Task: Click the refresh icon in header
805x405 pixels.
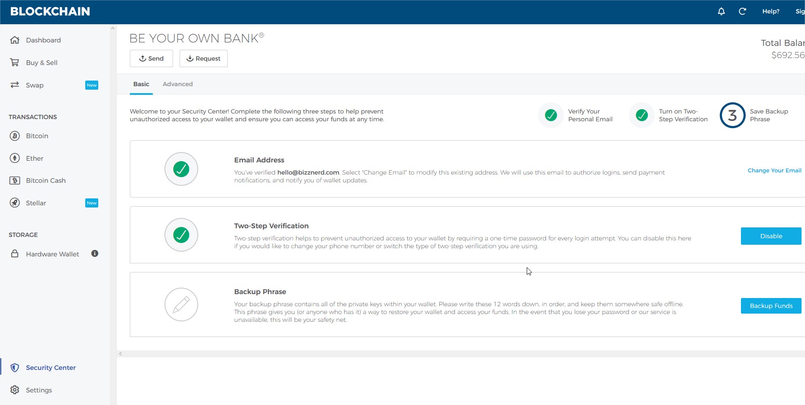Action: point(742,11)
